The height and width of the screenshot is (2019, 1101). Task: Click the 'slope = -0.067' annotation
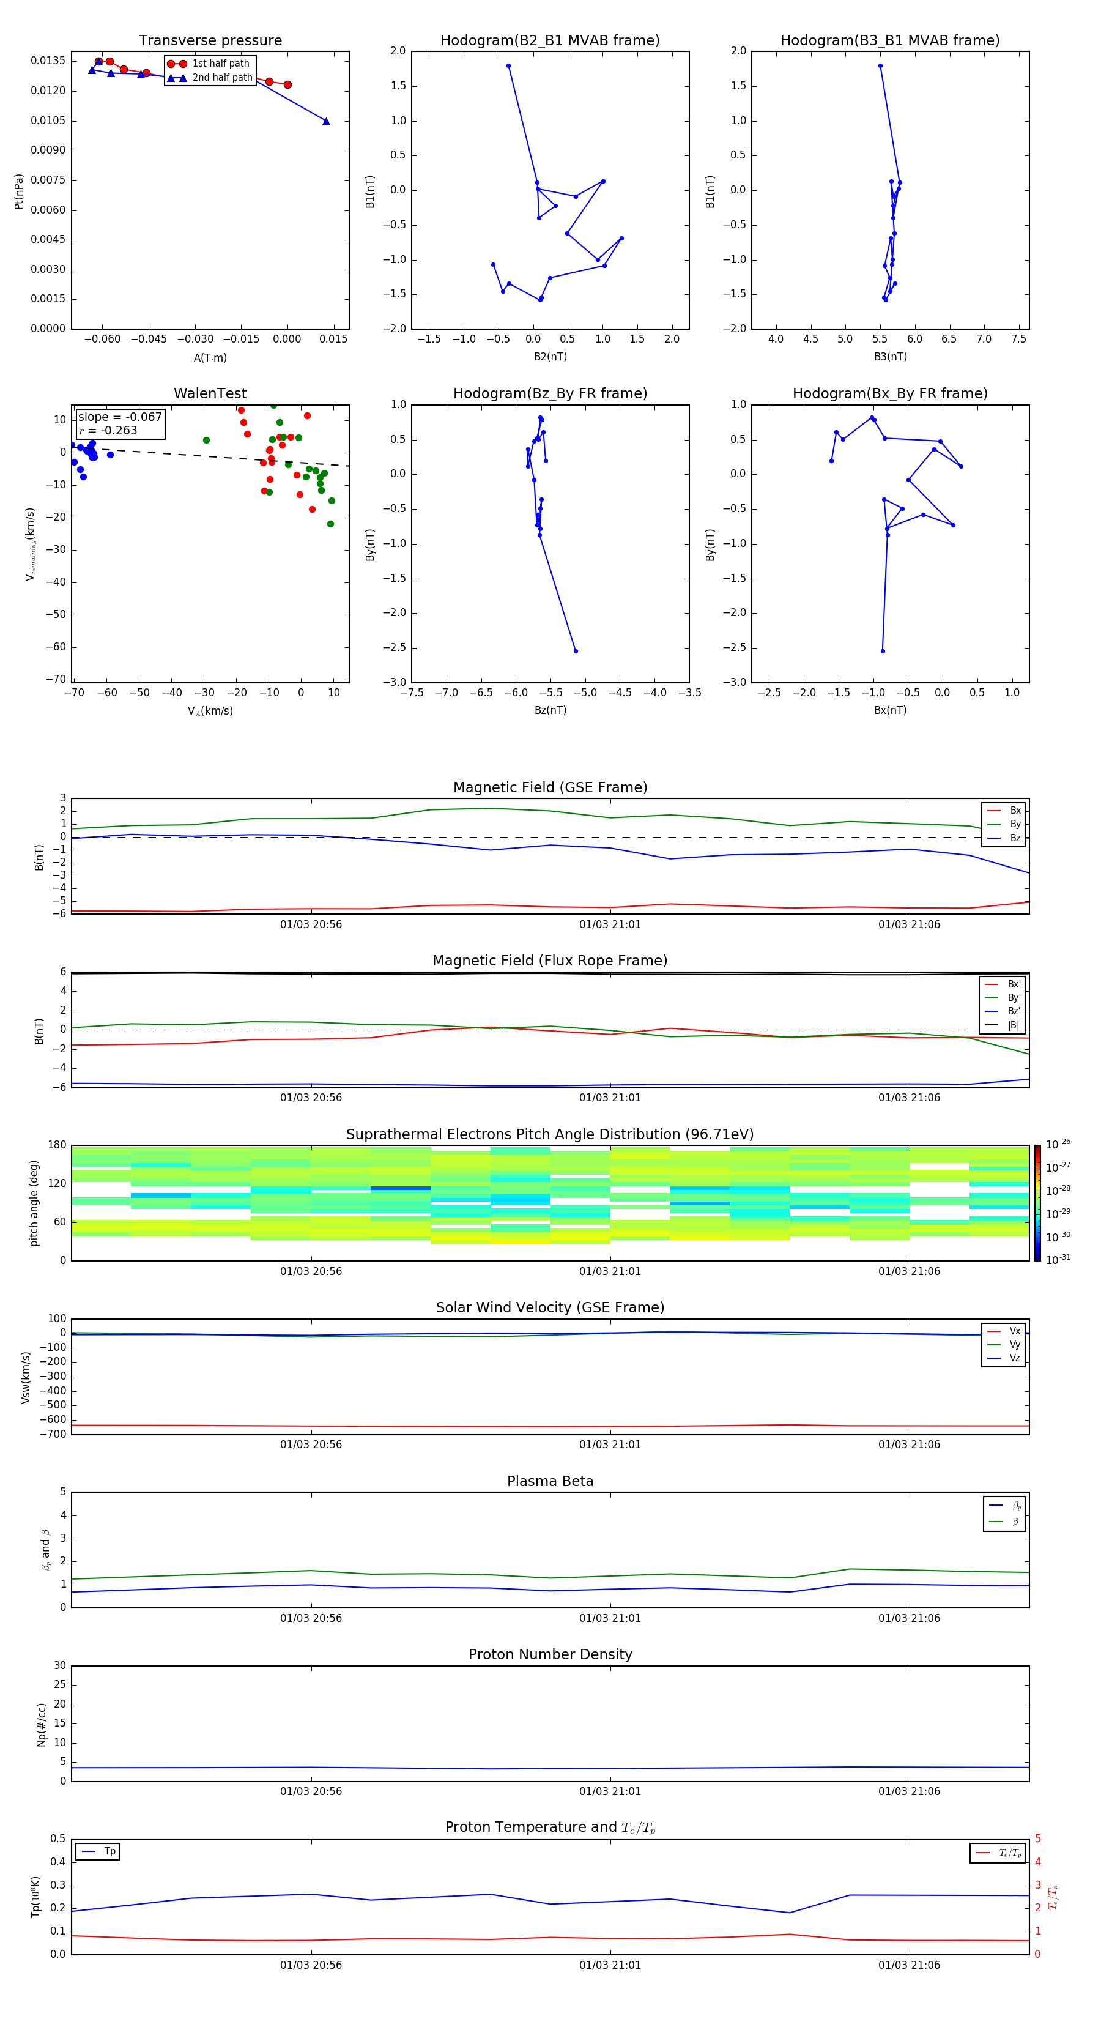point(120,417)
